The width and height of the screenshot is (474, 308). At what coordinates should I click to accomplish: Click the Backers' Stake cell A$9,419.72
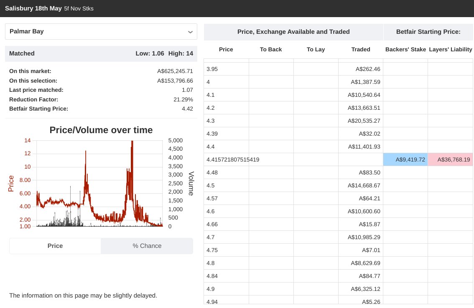[x=405, y=159]
